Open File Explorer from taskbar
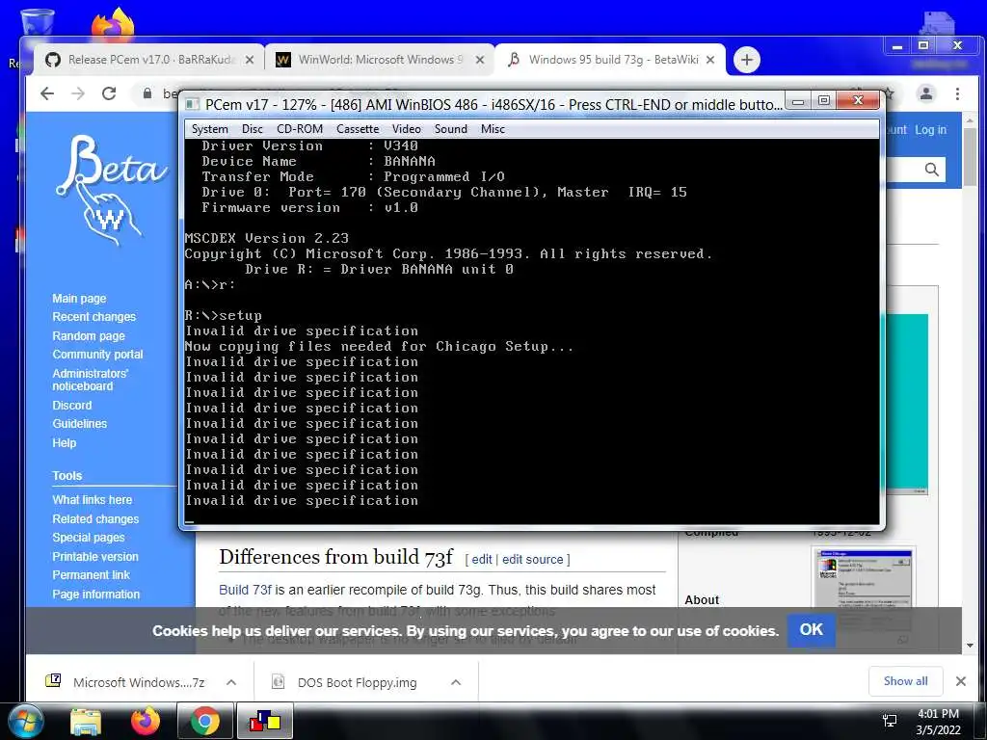 85,721
